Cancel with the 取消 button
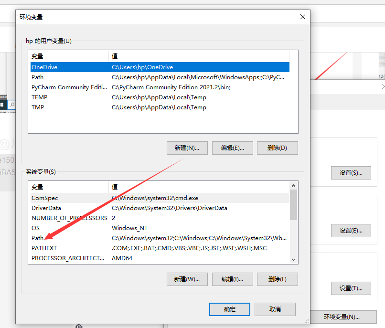 coord(275,309)
